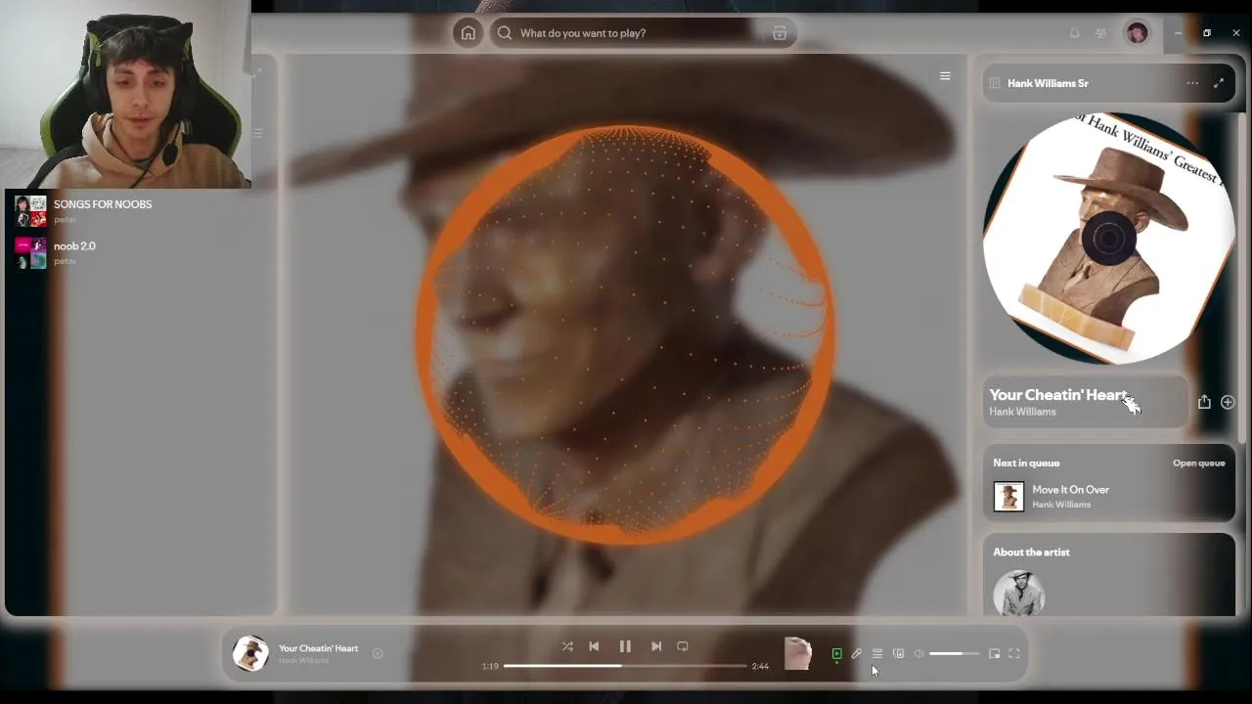Go to the Home screen icon
Viewport: 1252px width, 704px height.
pyautogui.click(x=469, y=33)
